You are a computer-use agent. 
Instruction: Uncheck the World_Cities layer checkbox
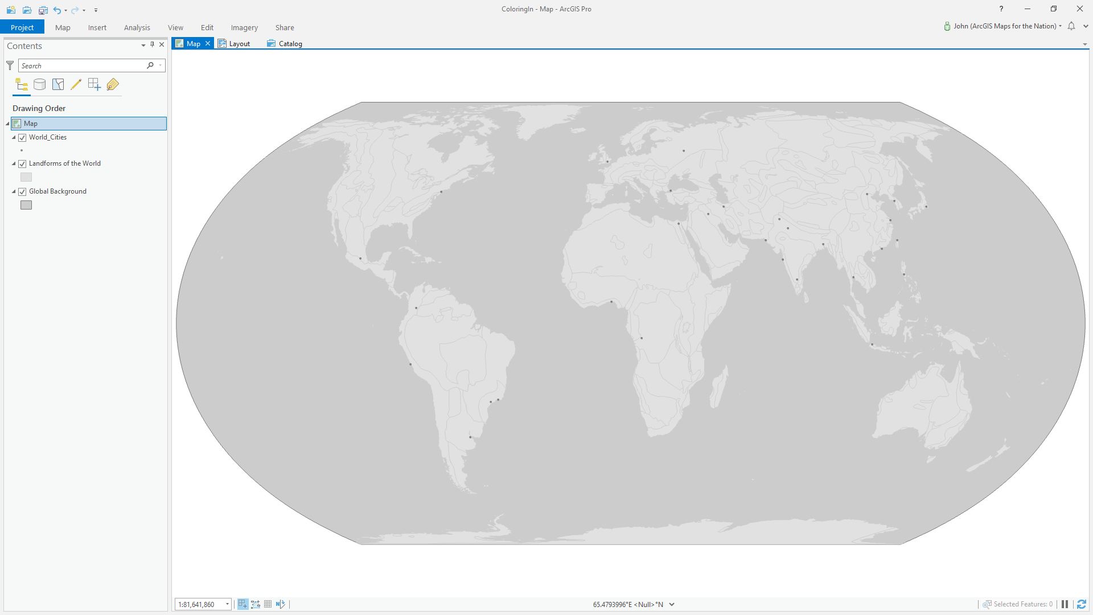point(22,138)
